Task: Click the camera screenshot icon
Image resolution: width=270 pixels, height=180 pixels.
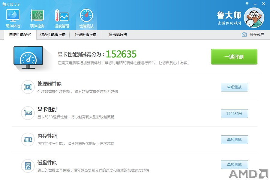Action: pos(244,34)
